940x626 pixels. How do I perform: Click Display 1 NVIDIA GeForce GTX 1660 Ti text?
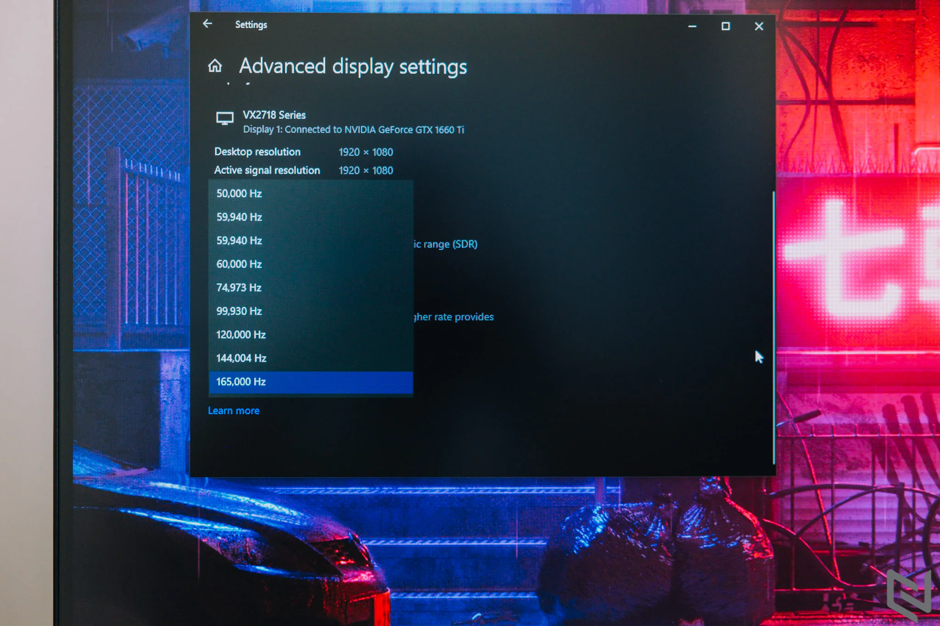(353, 130)
